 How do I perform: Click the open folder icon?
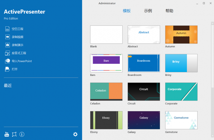point(7,69)
